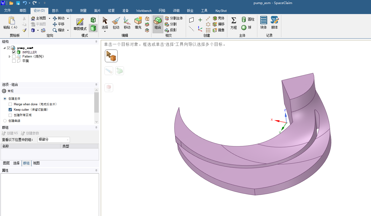
Task: Click the Split (分割) tool
Action: click(x=171, y=24)
